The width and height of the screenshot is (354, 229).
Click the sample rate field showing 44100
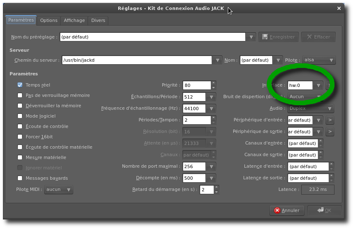pos(194,108)
